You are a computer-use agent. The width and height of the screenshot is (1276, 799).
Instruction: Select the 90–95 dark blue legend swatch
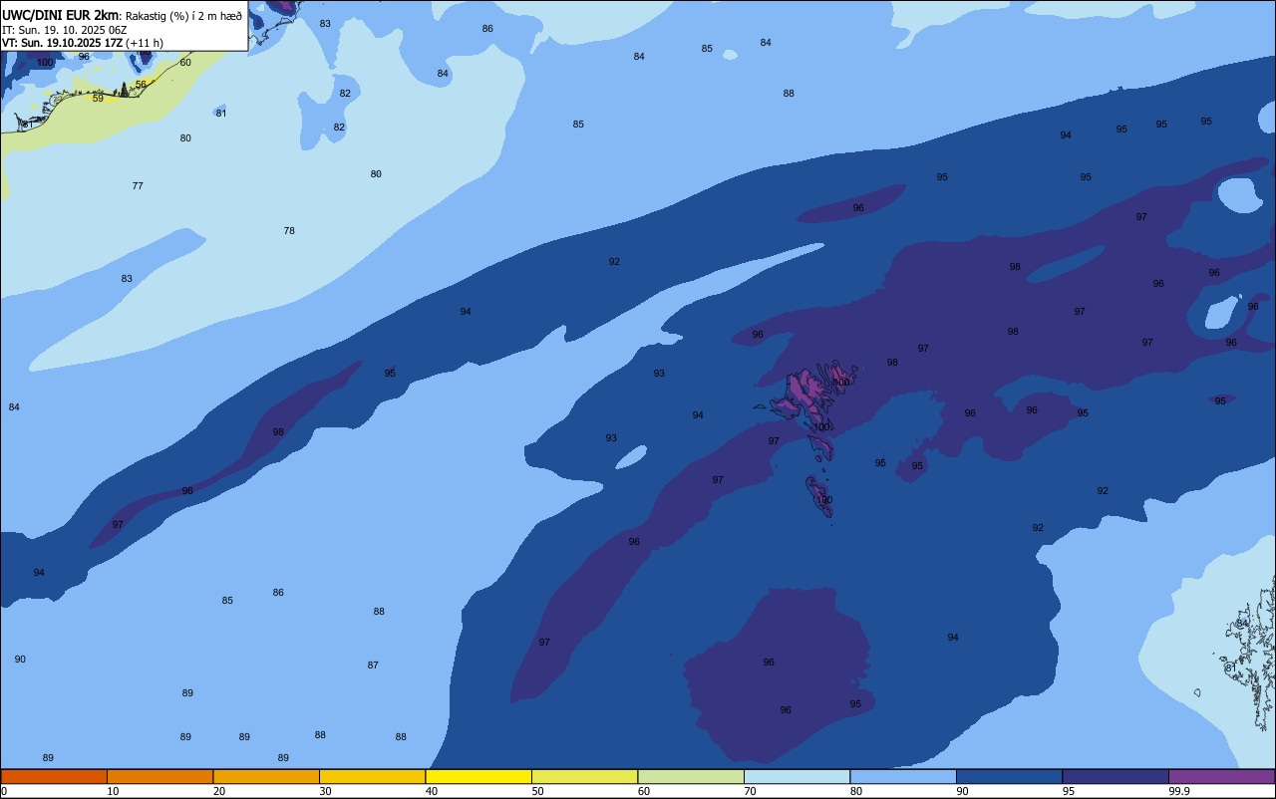pyautogui.click(x=1009, y=776)
